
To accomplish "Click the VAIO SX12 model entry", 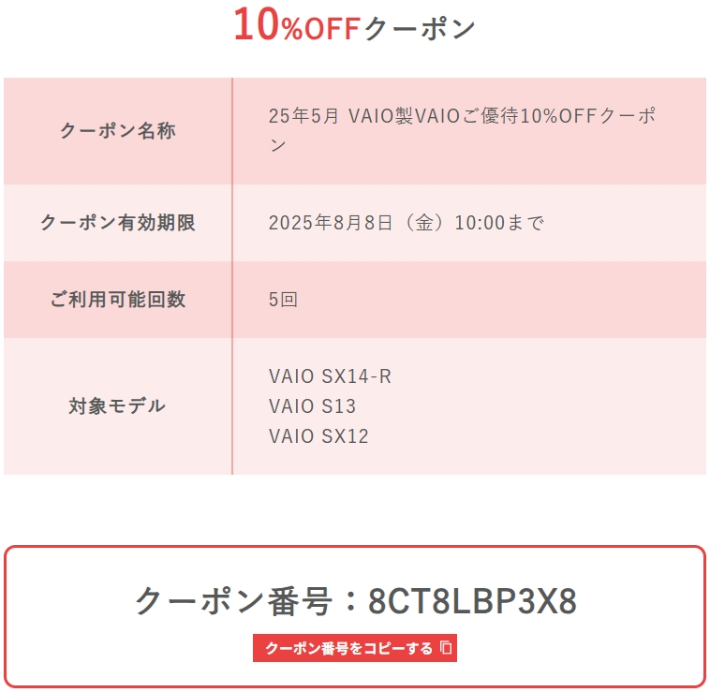I will click(x=318, y=436).
